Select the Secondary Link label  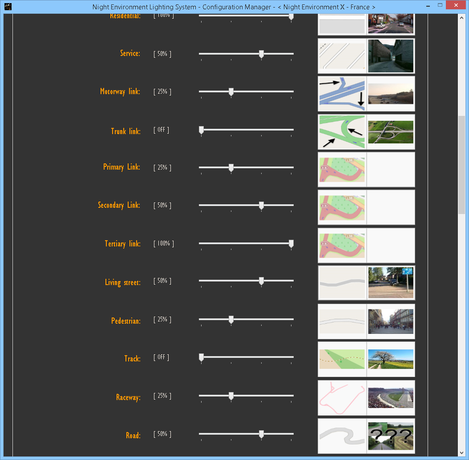119,206
